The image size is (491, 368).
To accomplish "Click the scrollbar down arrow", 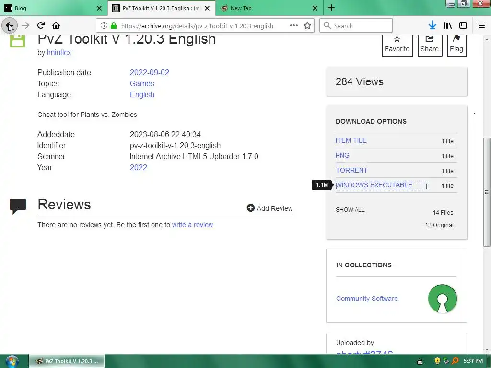I will point(487,350).
